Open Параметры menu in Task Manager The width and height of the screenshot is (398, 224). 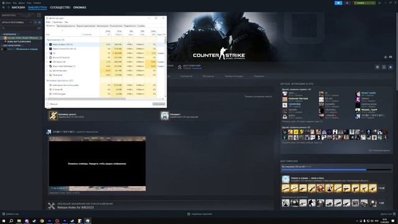(x=57, y=22)
